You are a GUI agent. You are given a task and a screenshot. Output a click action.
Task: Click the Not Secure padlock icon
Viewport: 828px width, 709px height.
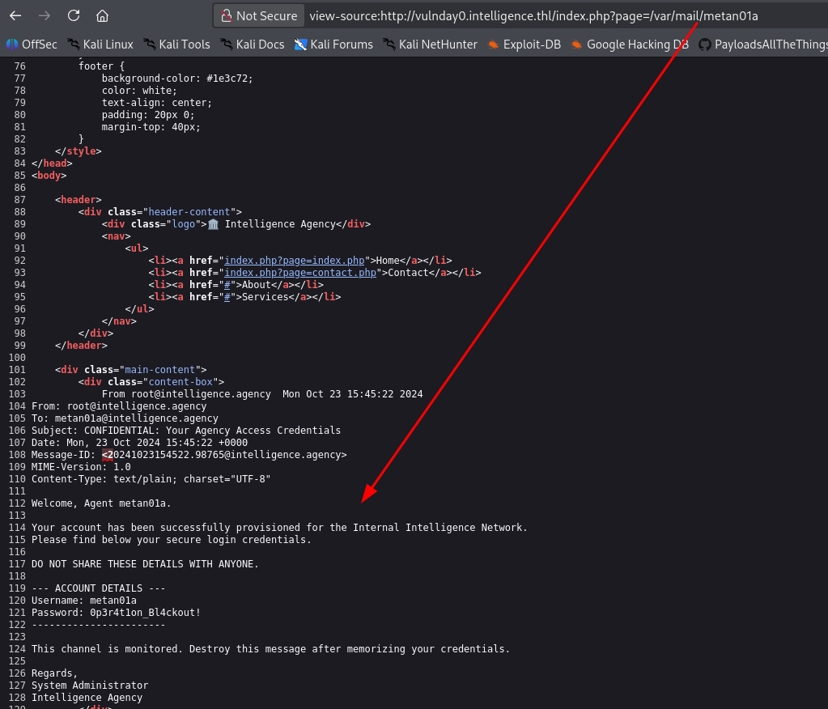[226, 16]
